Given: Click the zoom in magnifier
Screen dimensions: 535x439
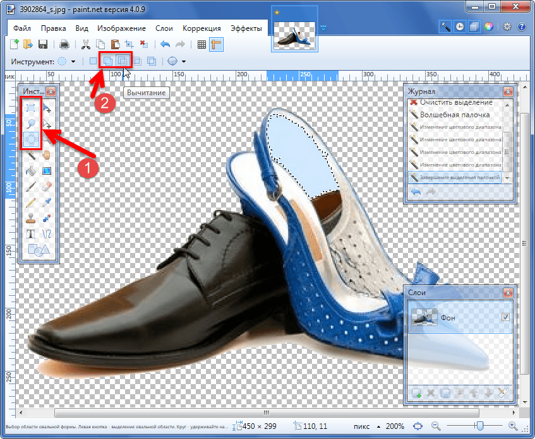Looking at the screenshot, I should (513, 426).
